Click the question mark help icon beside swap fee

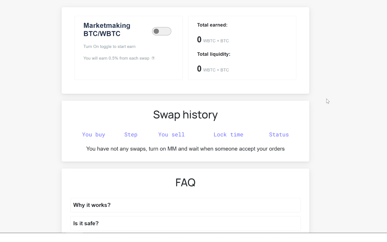[x=153, y=58]
